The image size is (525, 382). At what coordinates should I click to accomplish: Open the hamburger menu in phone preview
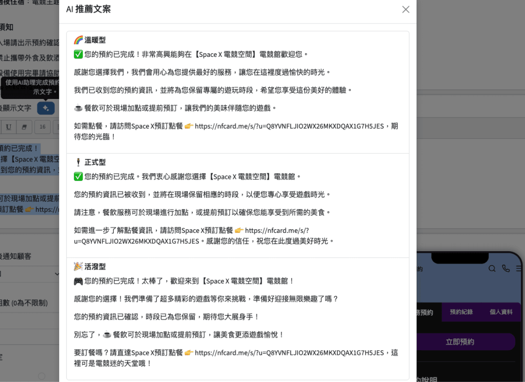coord(519,269)
